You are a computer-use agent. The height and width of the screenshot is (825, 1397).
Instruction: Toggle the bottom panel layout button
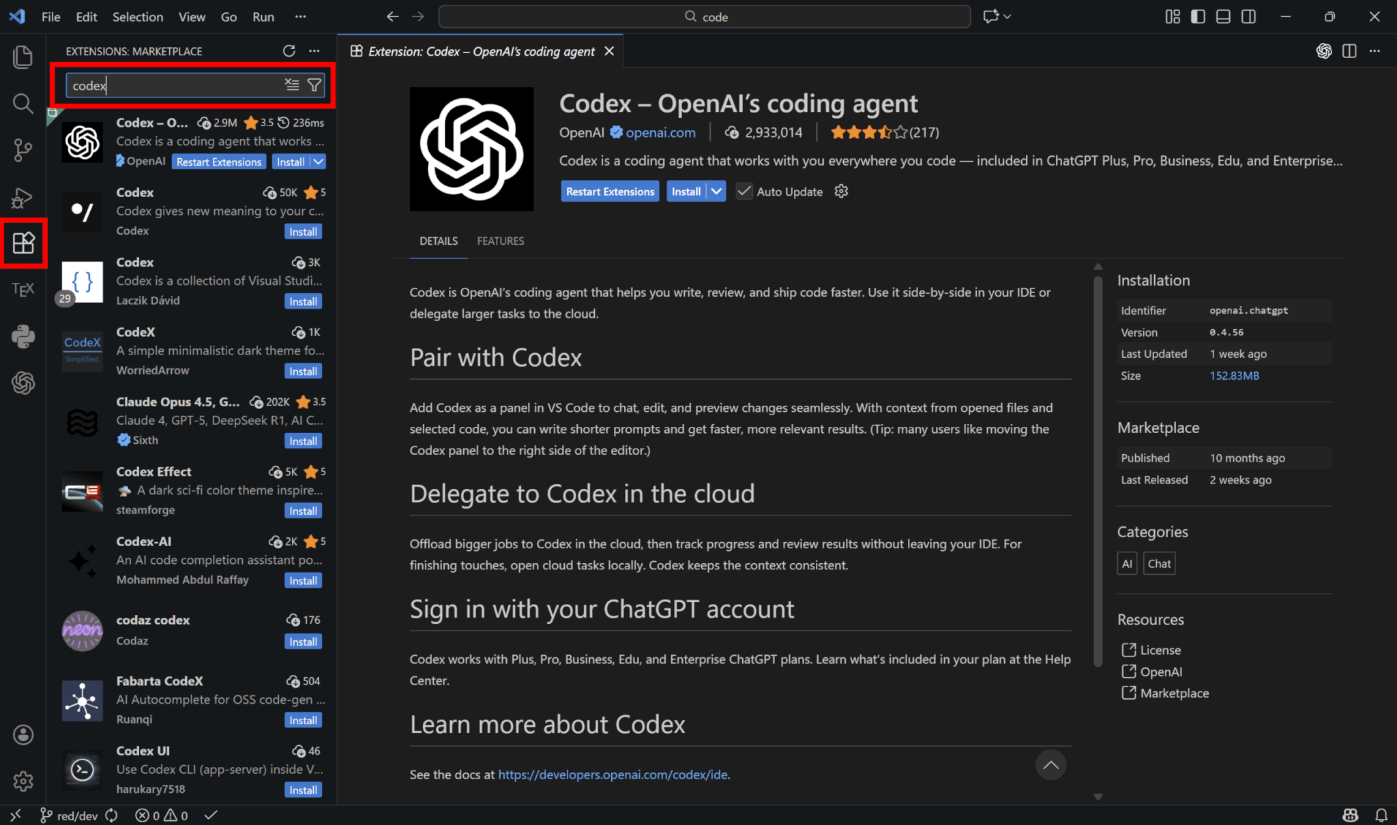pyautogui.click(x=1223, y=17)
